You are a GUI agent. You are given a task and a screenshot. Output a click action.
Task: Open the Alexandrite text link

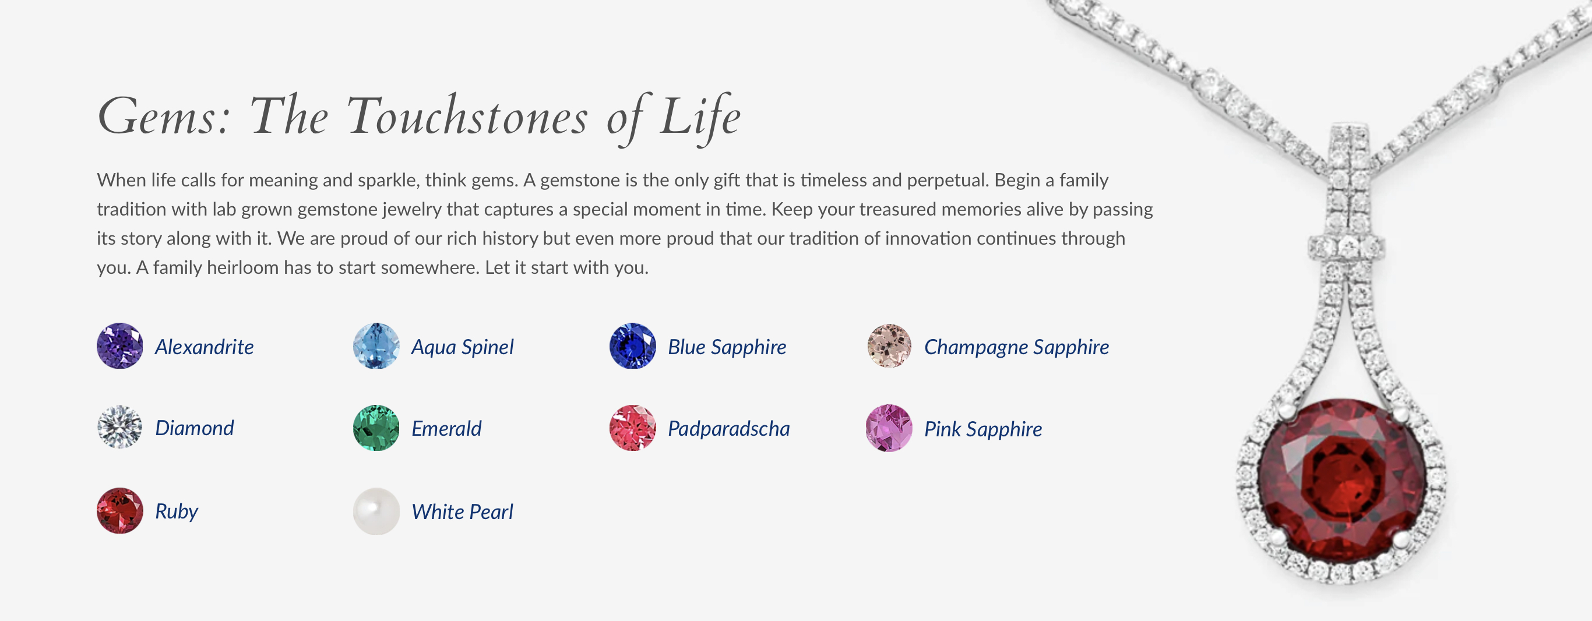click(204, 347)
